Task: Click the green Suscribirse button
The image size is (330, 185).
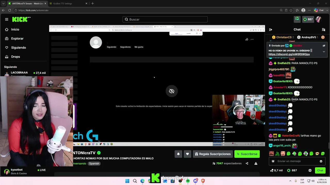Action: point(247,154)
